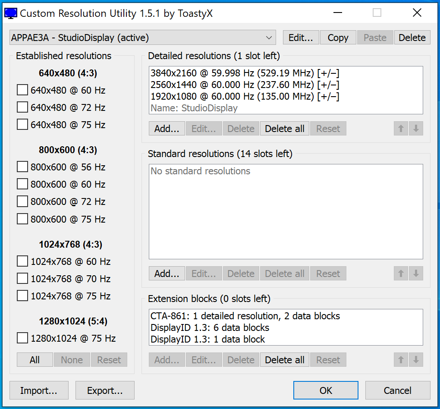Click the CRU monitor icon in title bar
The image size is (440, 409).
[x=11, y=13]
